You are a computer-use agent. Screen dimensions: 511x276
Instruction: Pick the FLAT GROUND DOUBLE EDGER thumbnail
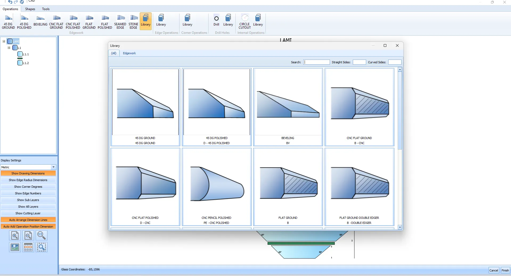click(x=359, y=187)
